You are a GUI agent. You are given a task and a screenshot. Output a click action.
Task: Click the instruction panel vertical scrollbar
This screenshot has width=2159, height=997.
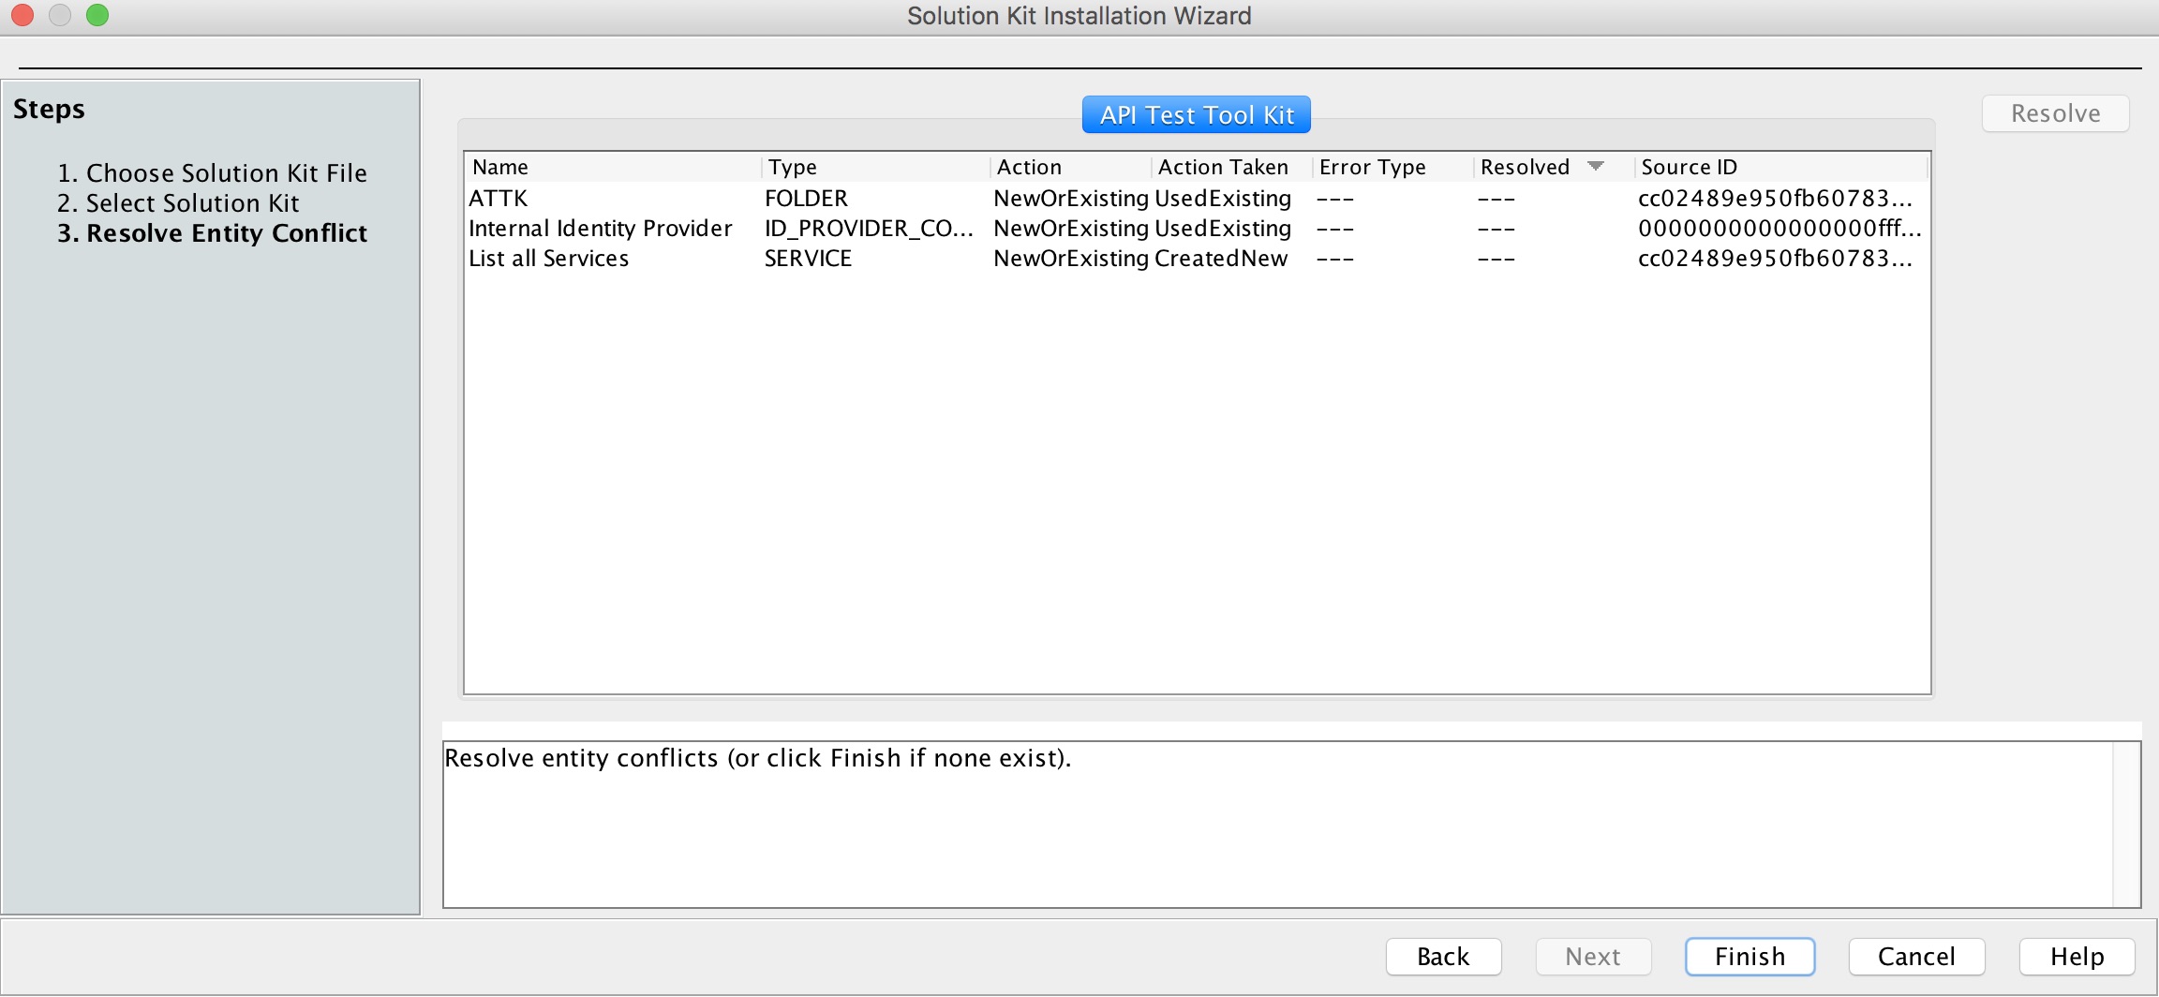2125,825
